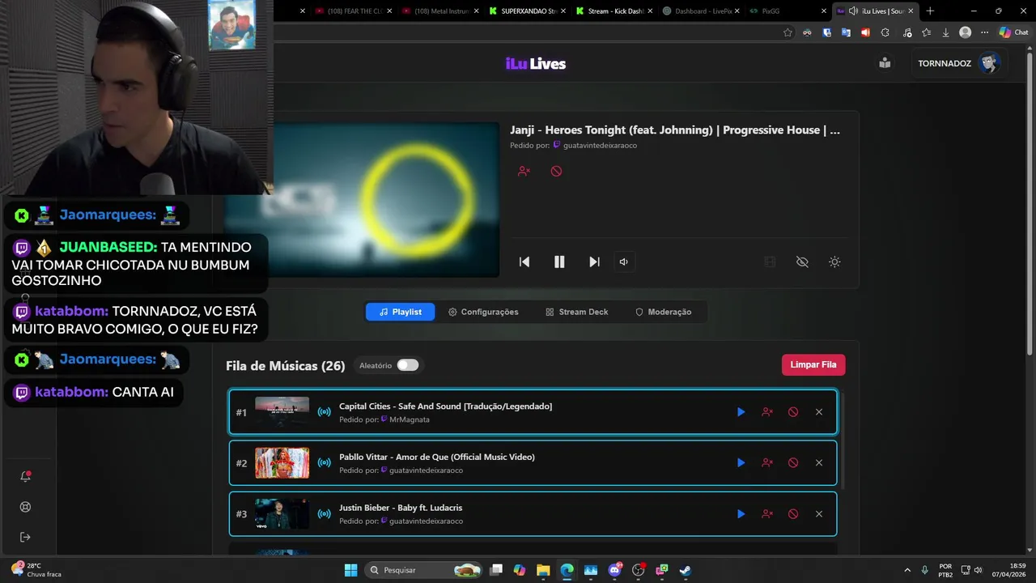
Task: Click the Justin Bieber Baby thumbnail
Action: (282, 514)
